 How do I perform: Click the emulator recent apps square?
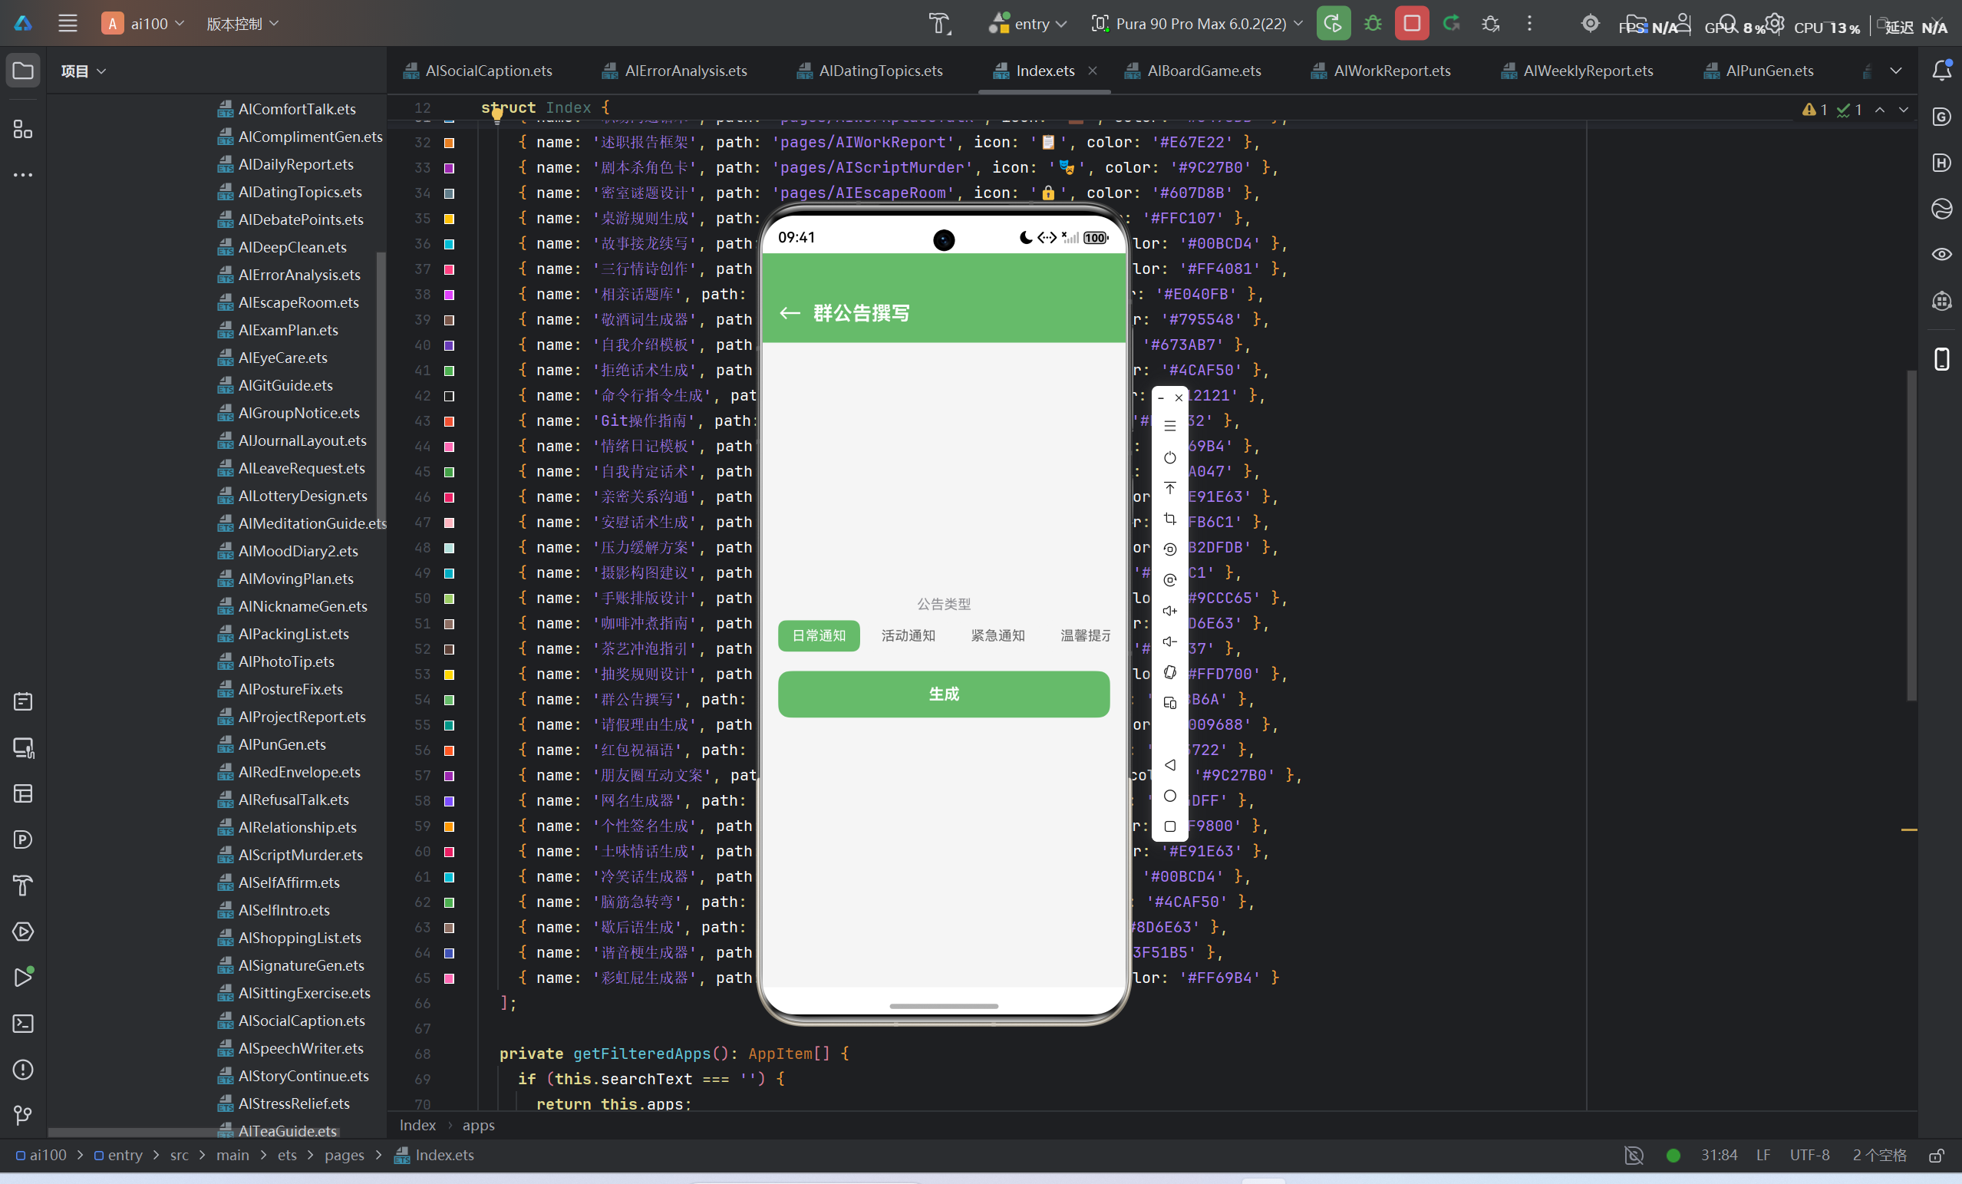1169,826
